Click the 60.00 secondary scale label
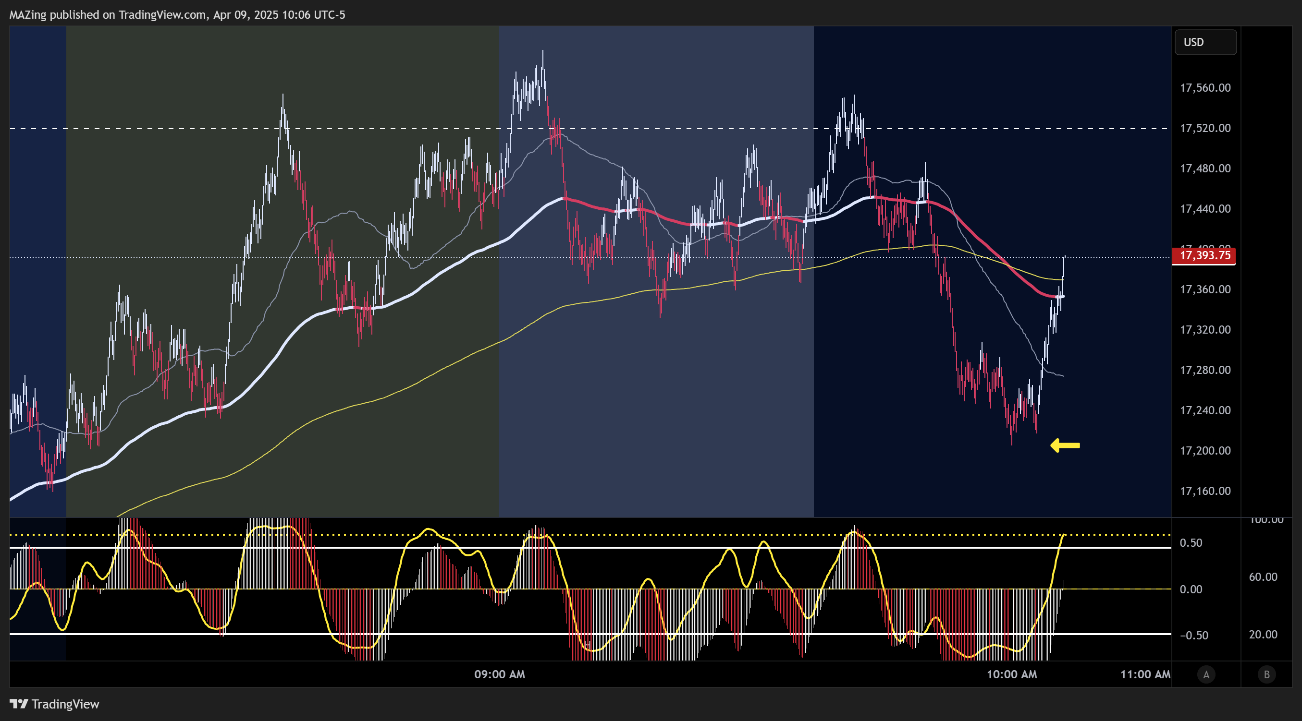Image resolution: width=1302 pixels, height=721 pixels. tap(1263, 577)
